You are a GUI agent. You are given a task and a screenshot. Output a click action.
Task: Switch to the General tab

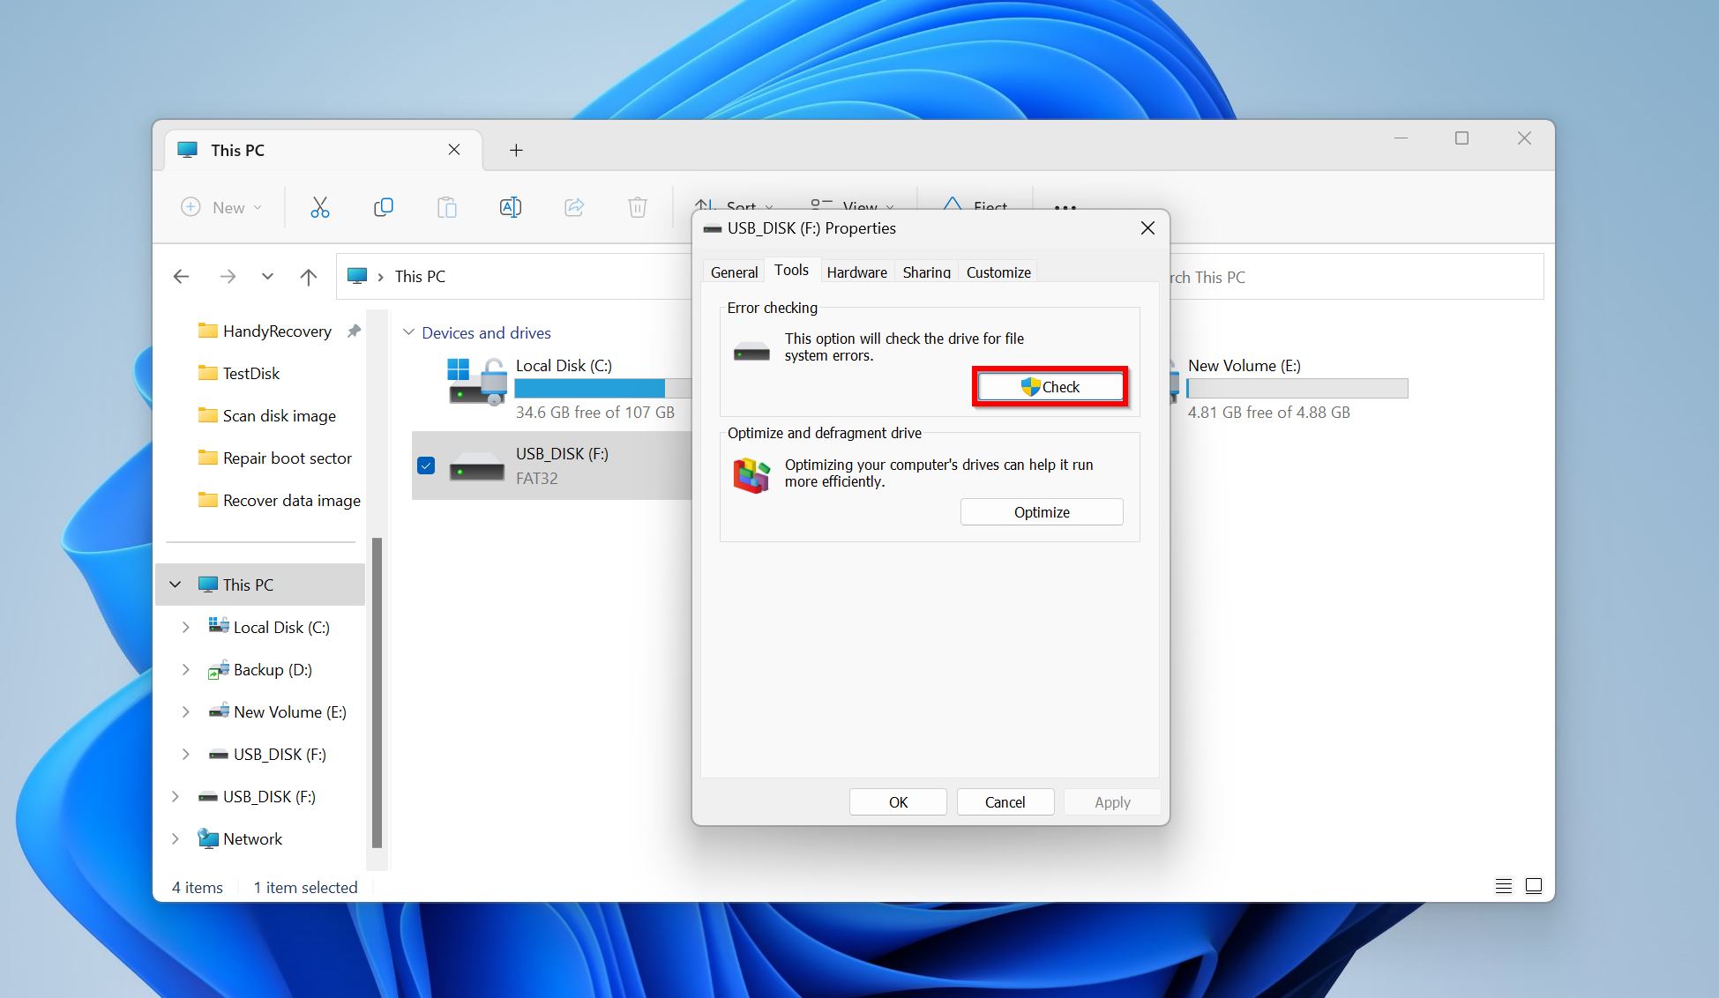[x=734, y=272]
